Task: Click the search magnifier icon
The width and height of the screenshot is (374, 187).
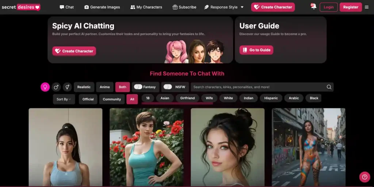Action: tap(329, 87)
